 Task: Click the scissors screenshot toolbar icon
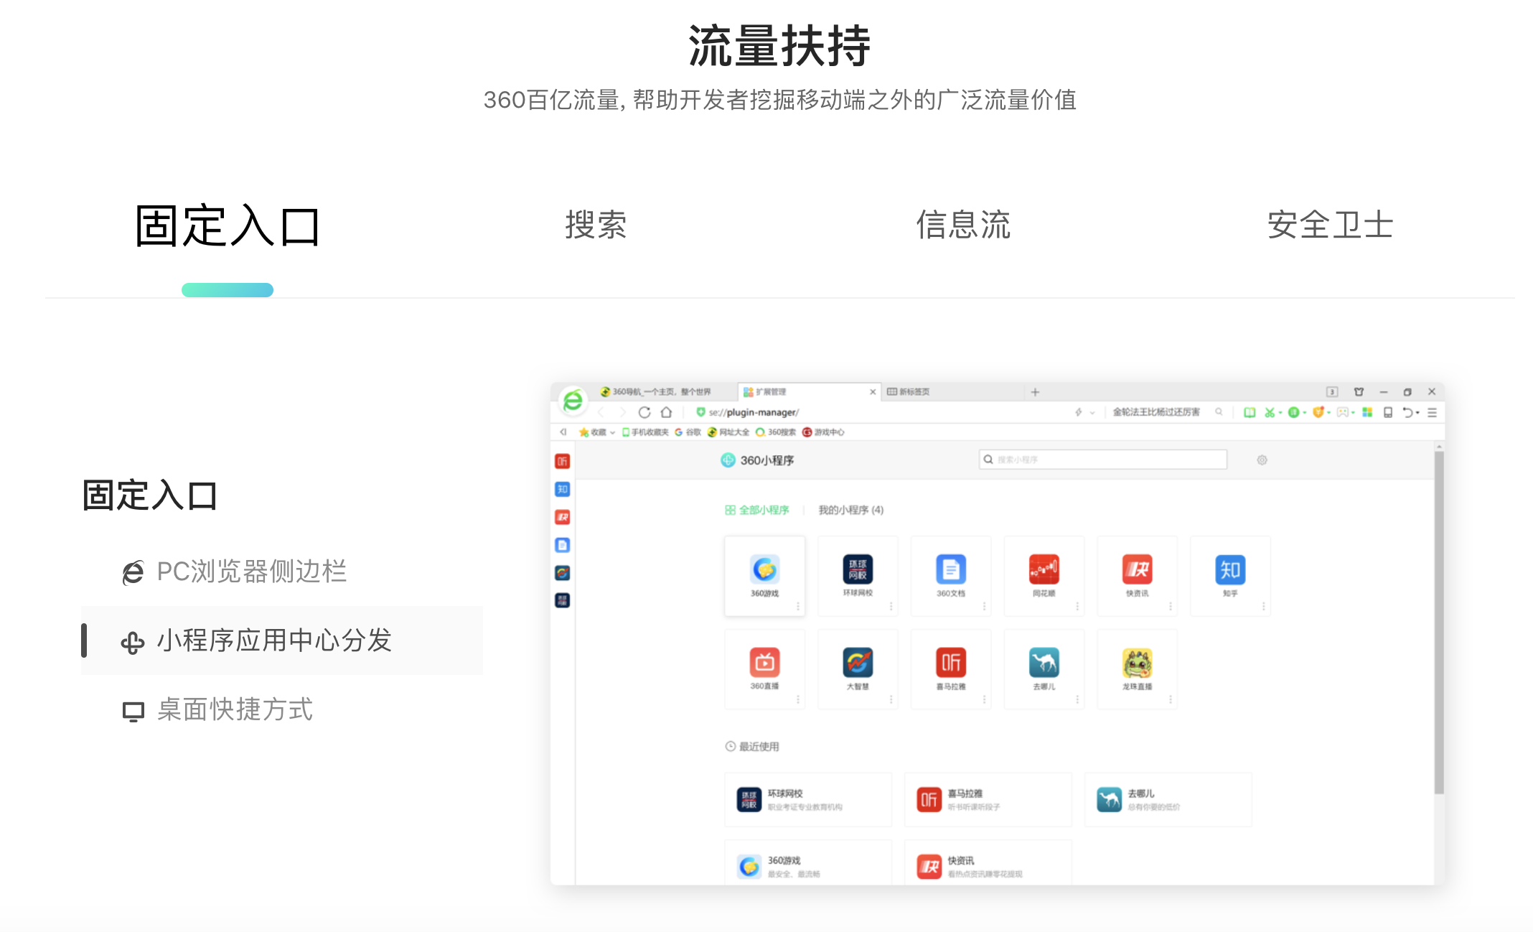1270,412
